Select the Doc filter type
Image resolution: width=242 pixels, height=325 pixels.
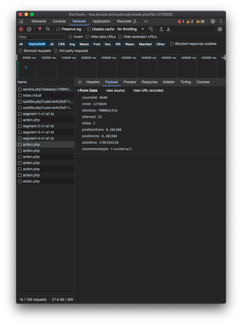pyautogui.click(x=108, y=44)
